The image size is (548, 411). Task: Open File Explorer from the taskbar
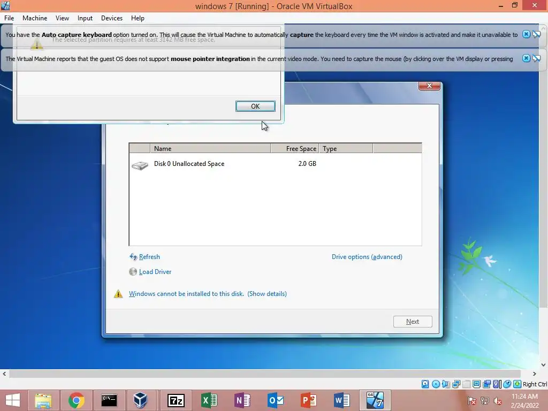pos(43,400)
